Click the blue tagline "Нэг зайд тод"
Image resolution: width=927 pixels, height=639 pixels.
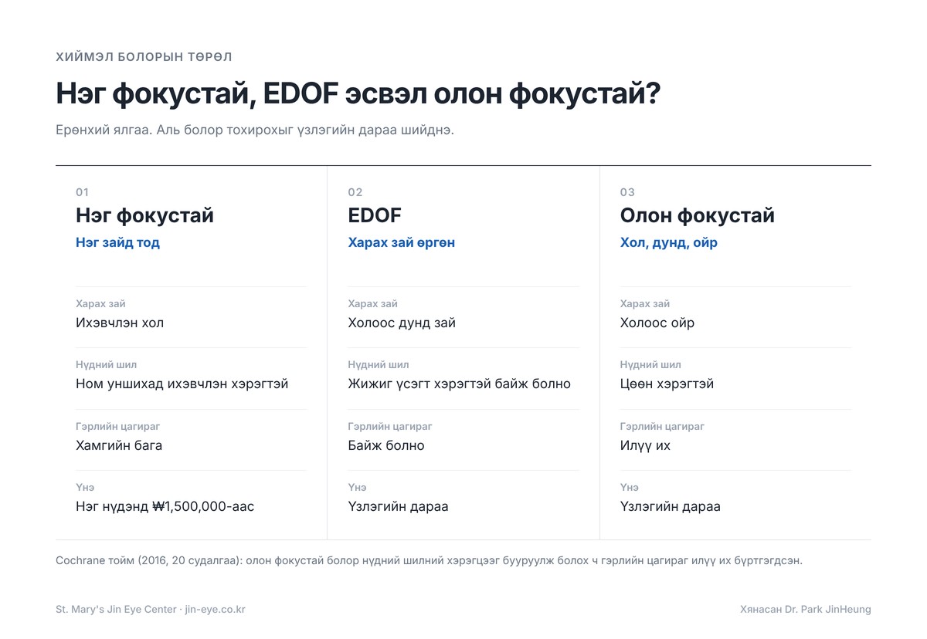[x=117, y=243]
